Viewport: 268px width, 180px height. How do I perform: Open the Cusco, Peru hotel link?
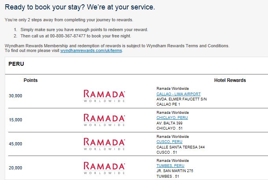click(169, 142)
